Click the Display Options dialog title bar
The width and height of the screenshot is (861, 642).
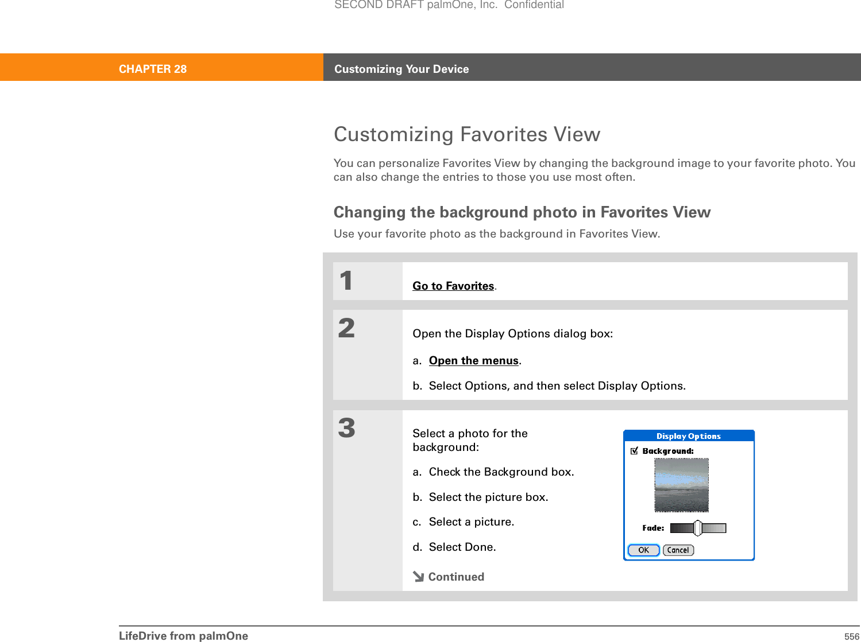click(688, 436)
